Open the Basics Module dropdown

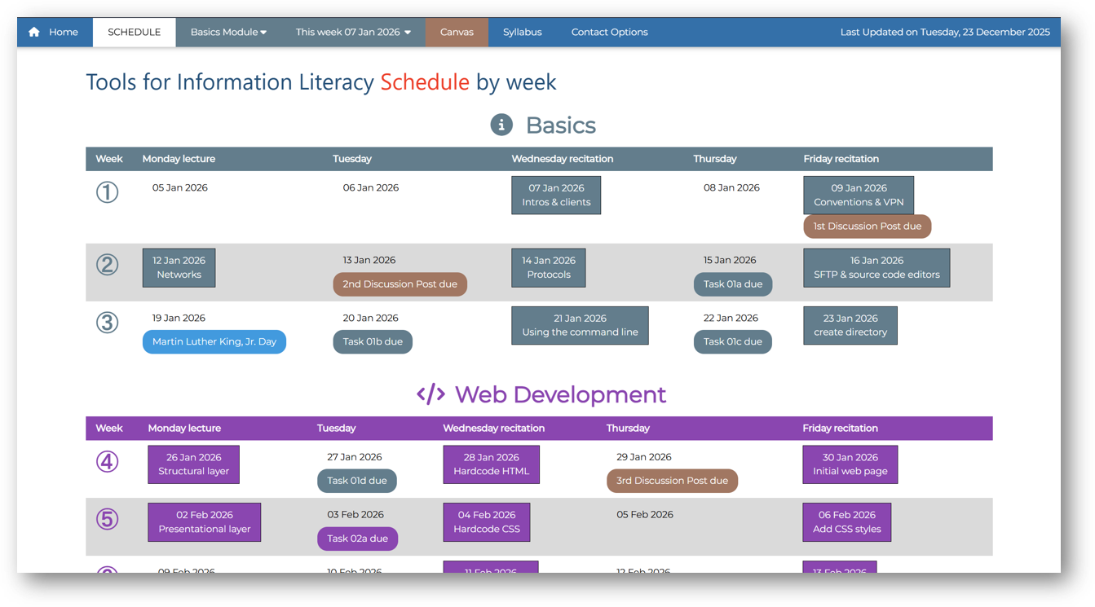coord(227,32)
